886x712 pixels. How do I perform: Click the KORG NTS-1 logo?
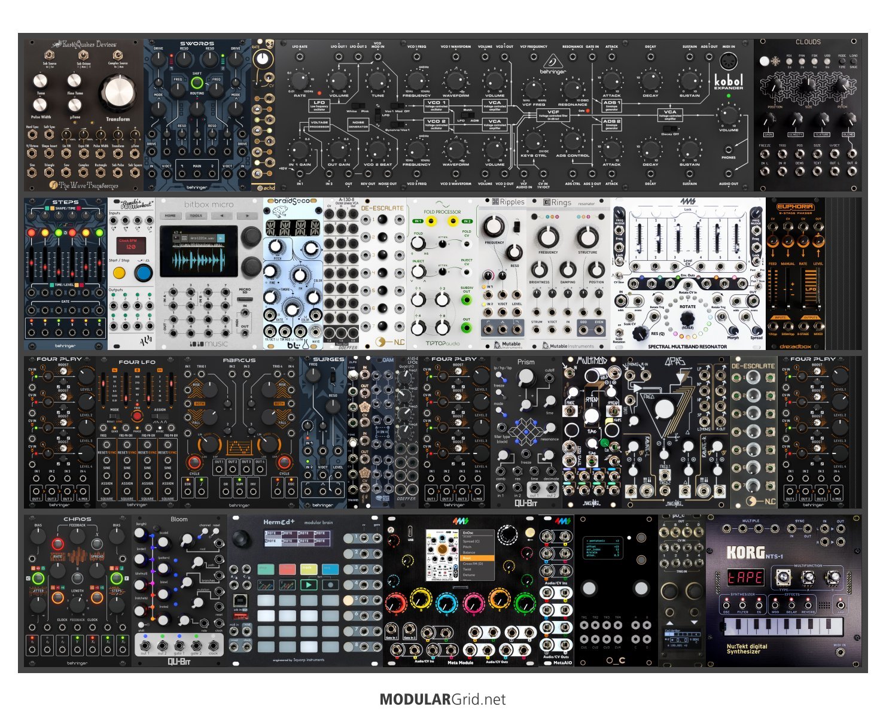click(x=754, y=553)
